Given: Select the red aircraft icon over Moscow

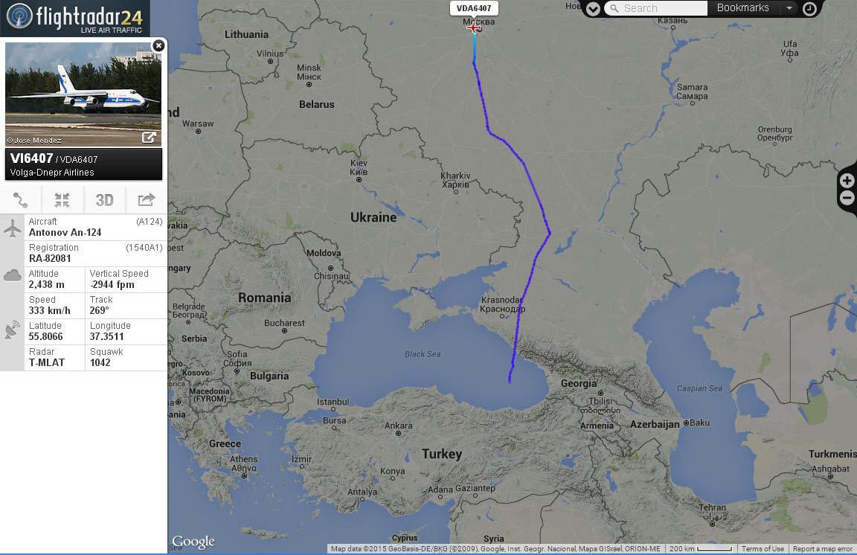Looking at the screenshot, I should (474, 28).
